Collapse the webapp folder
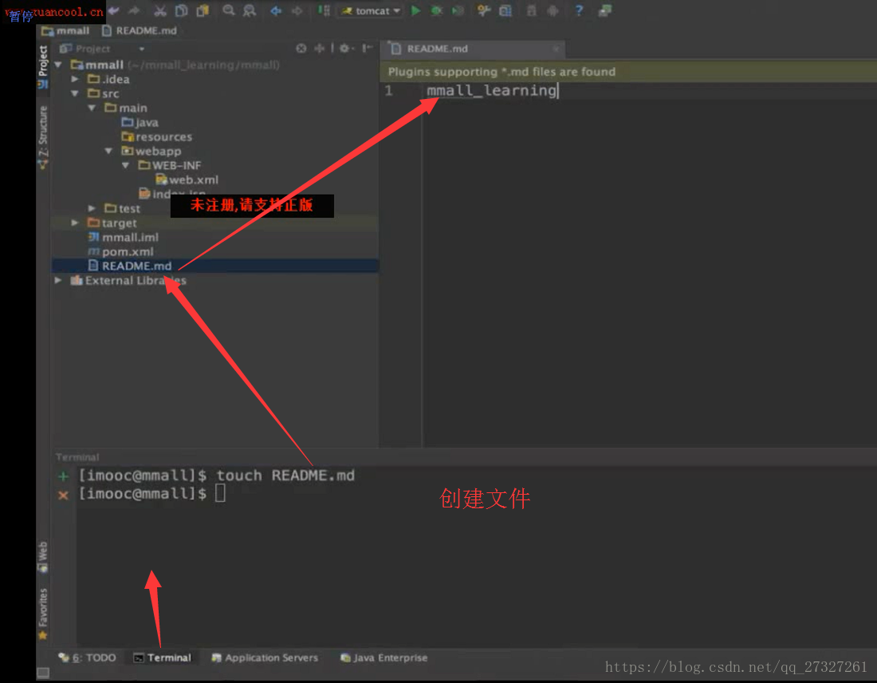This screenshot has height=683, width=877. coord(108,151)
